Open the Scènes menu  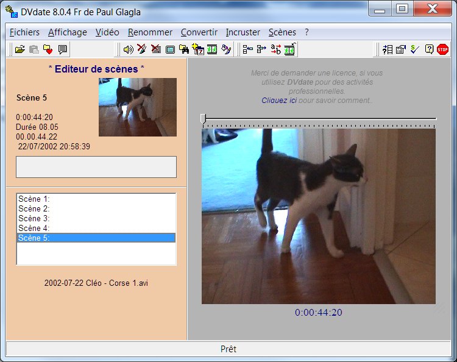(x=282, y=32)
